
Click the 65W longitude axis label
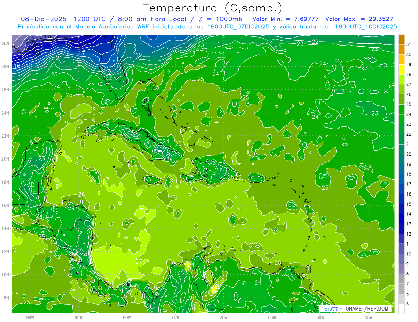pyautogui.click(x=272, y=317)
